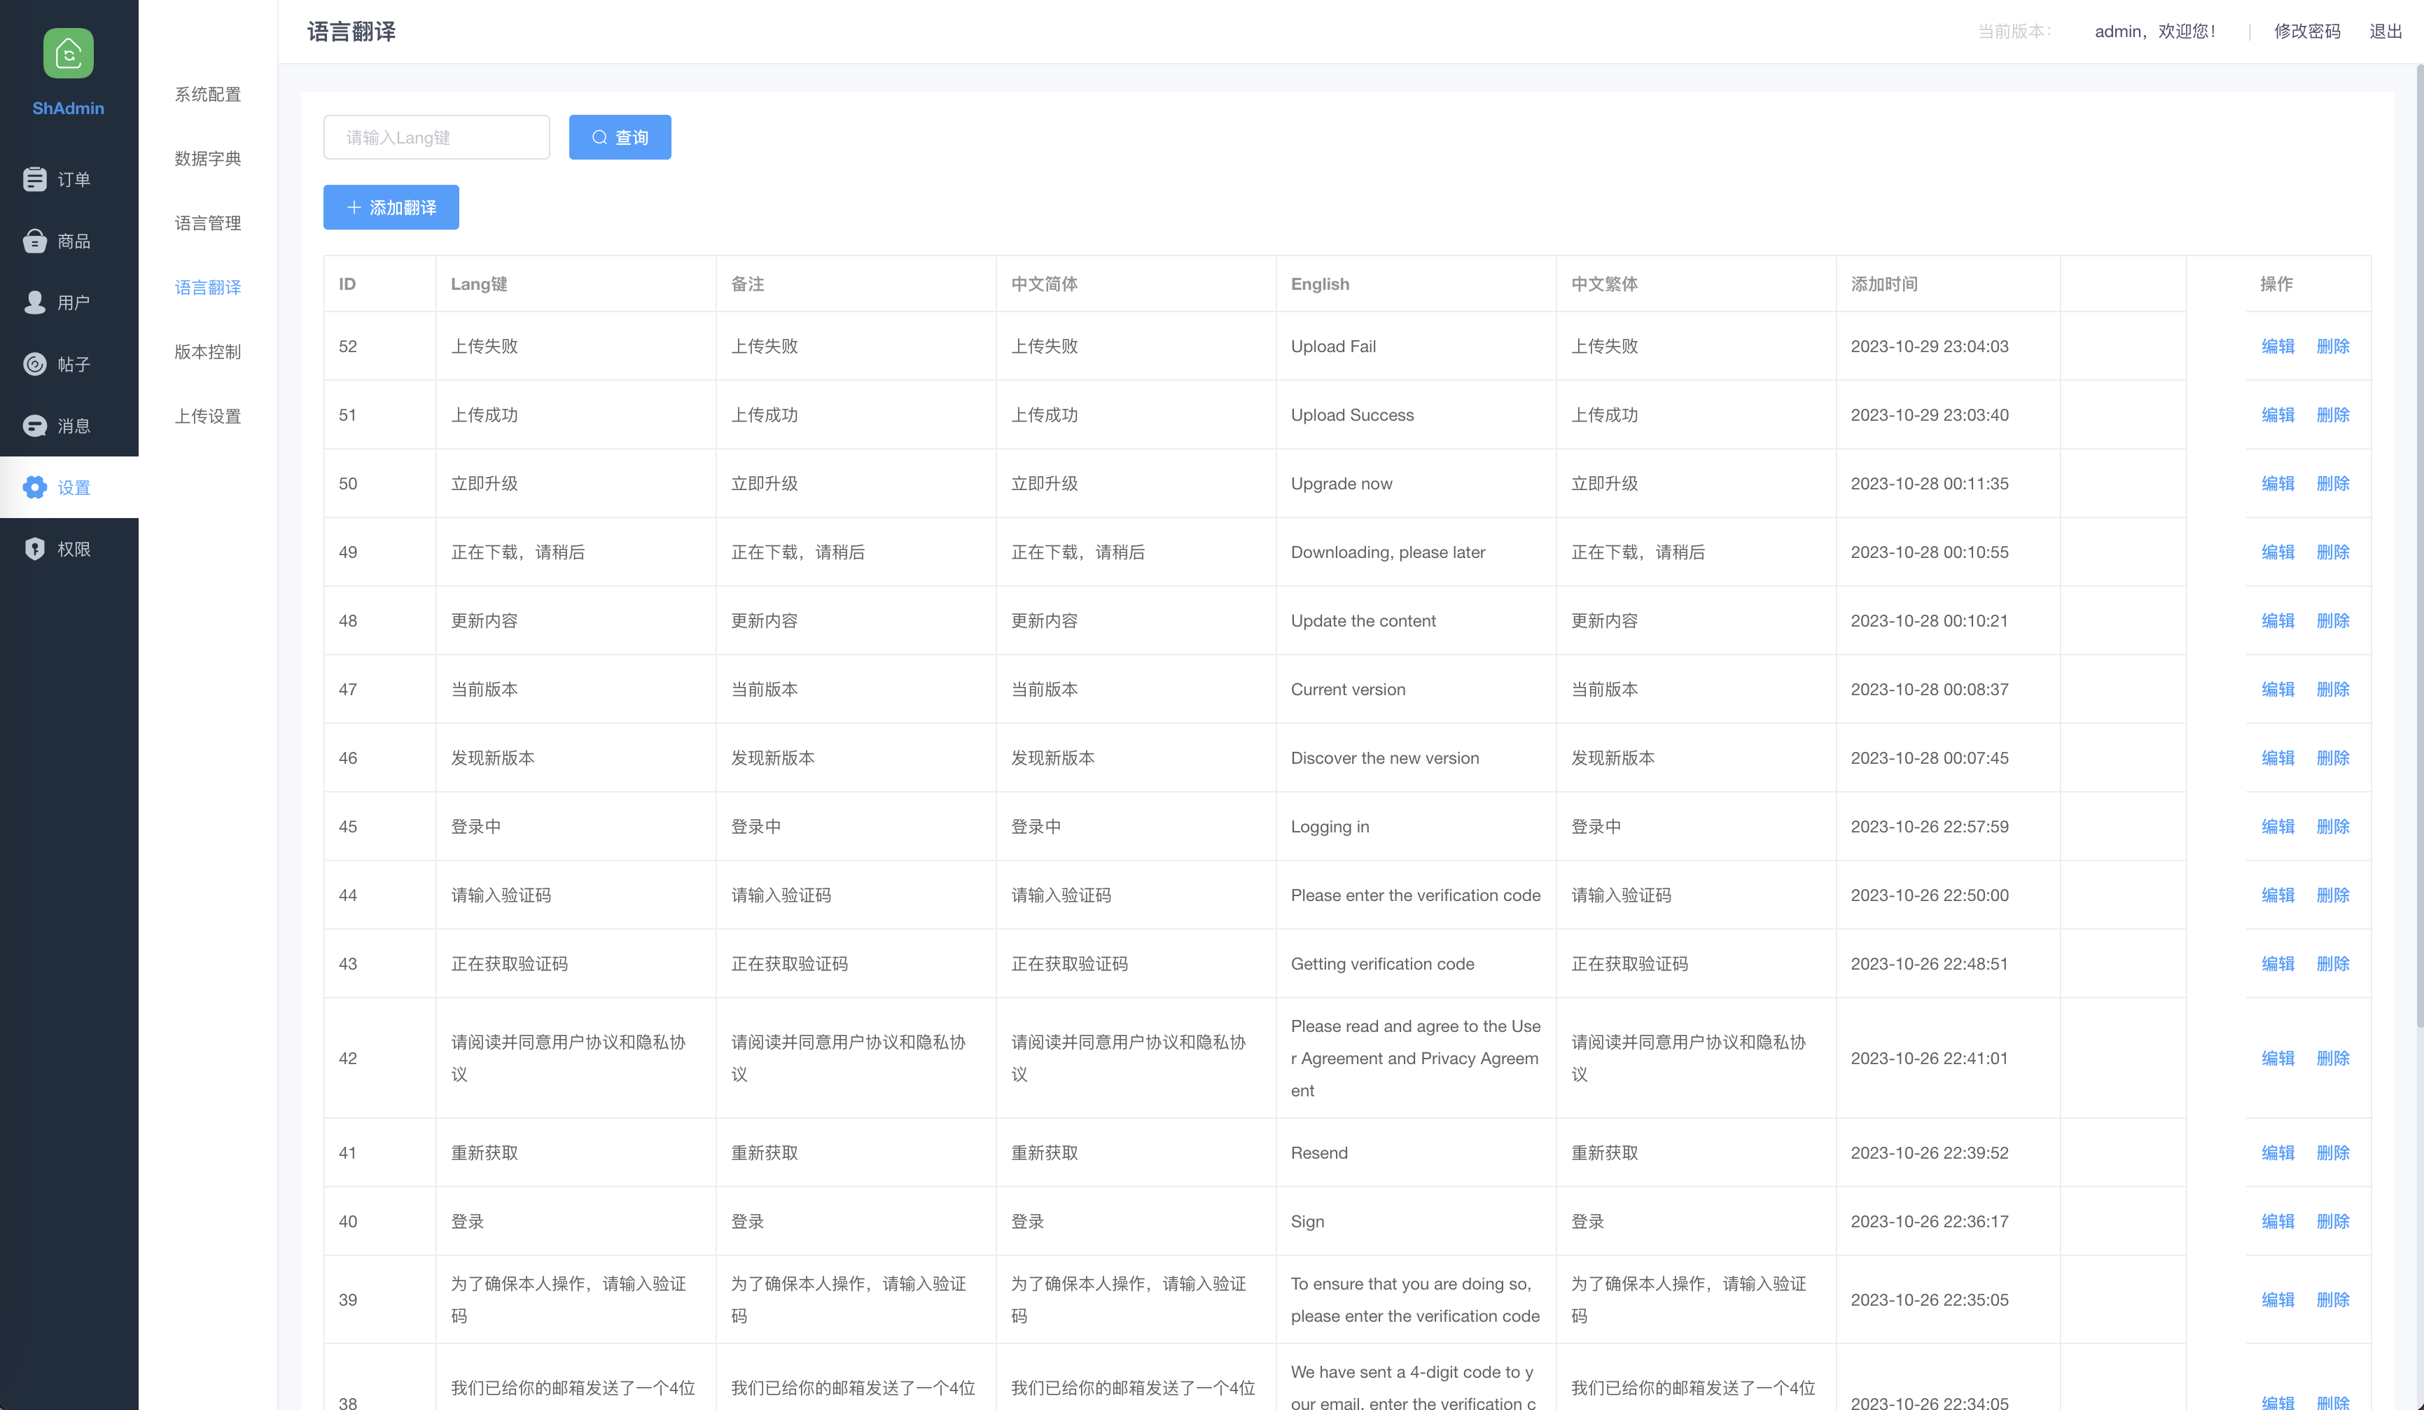Image resolution: width=2424 pixels, height=1410 pixels.
Task: Click the 查询 search button
Action: pos(620,137)
